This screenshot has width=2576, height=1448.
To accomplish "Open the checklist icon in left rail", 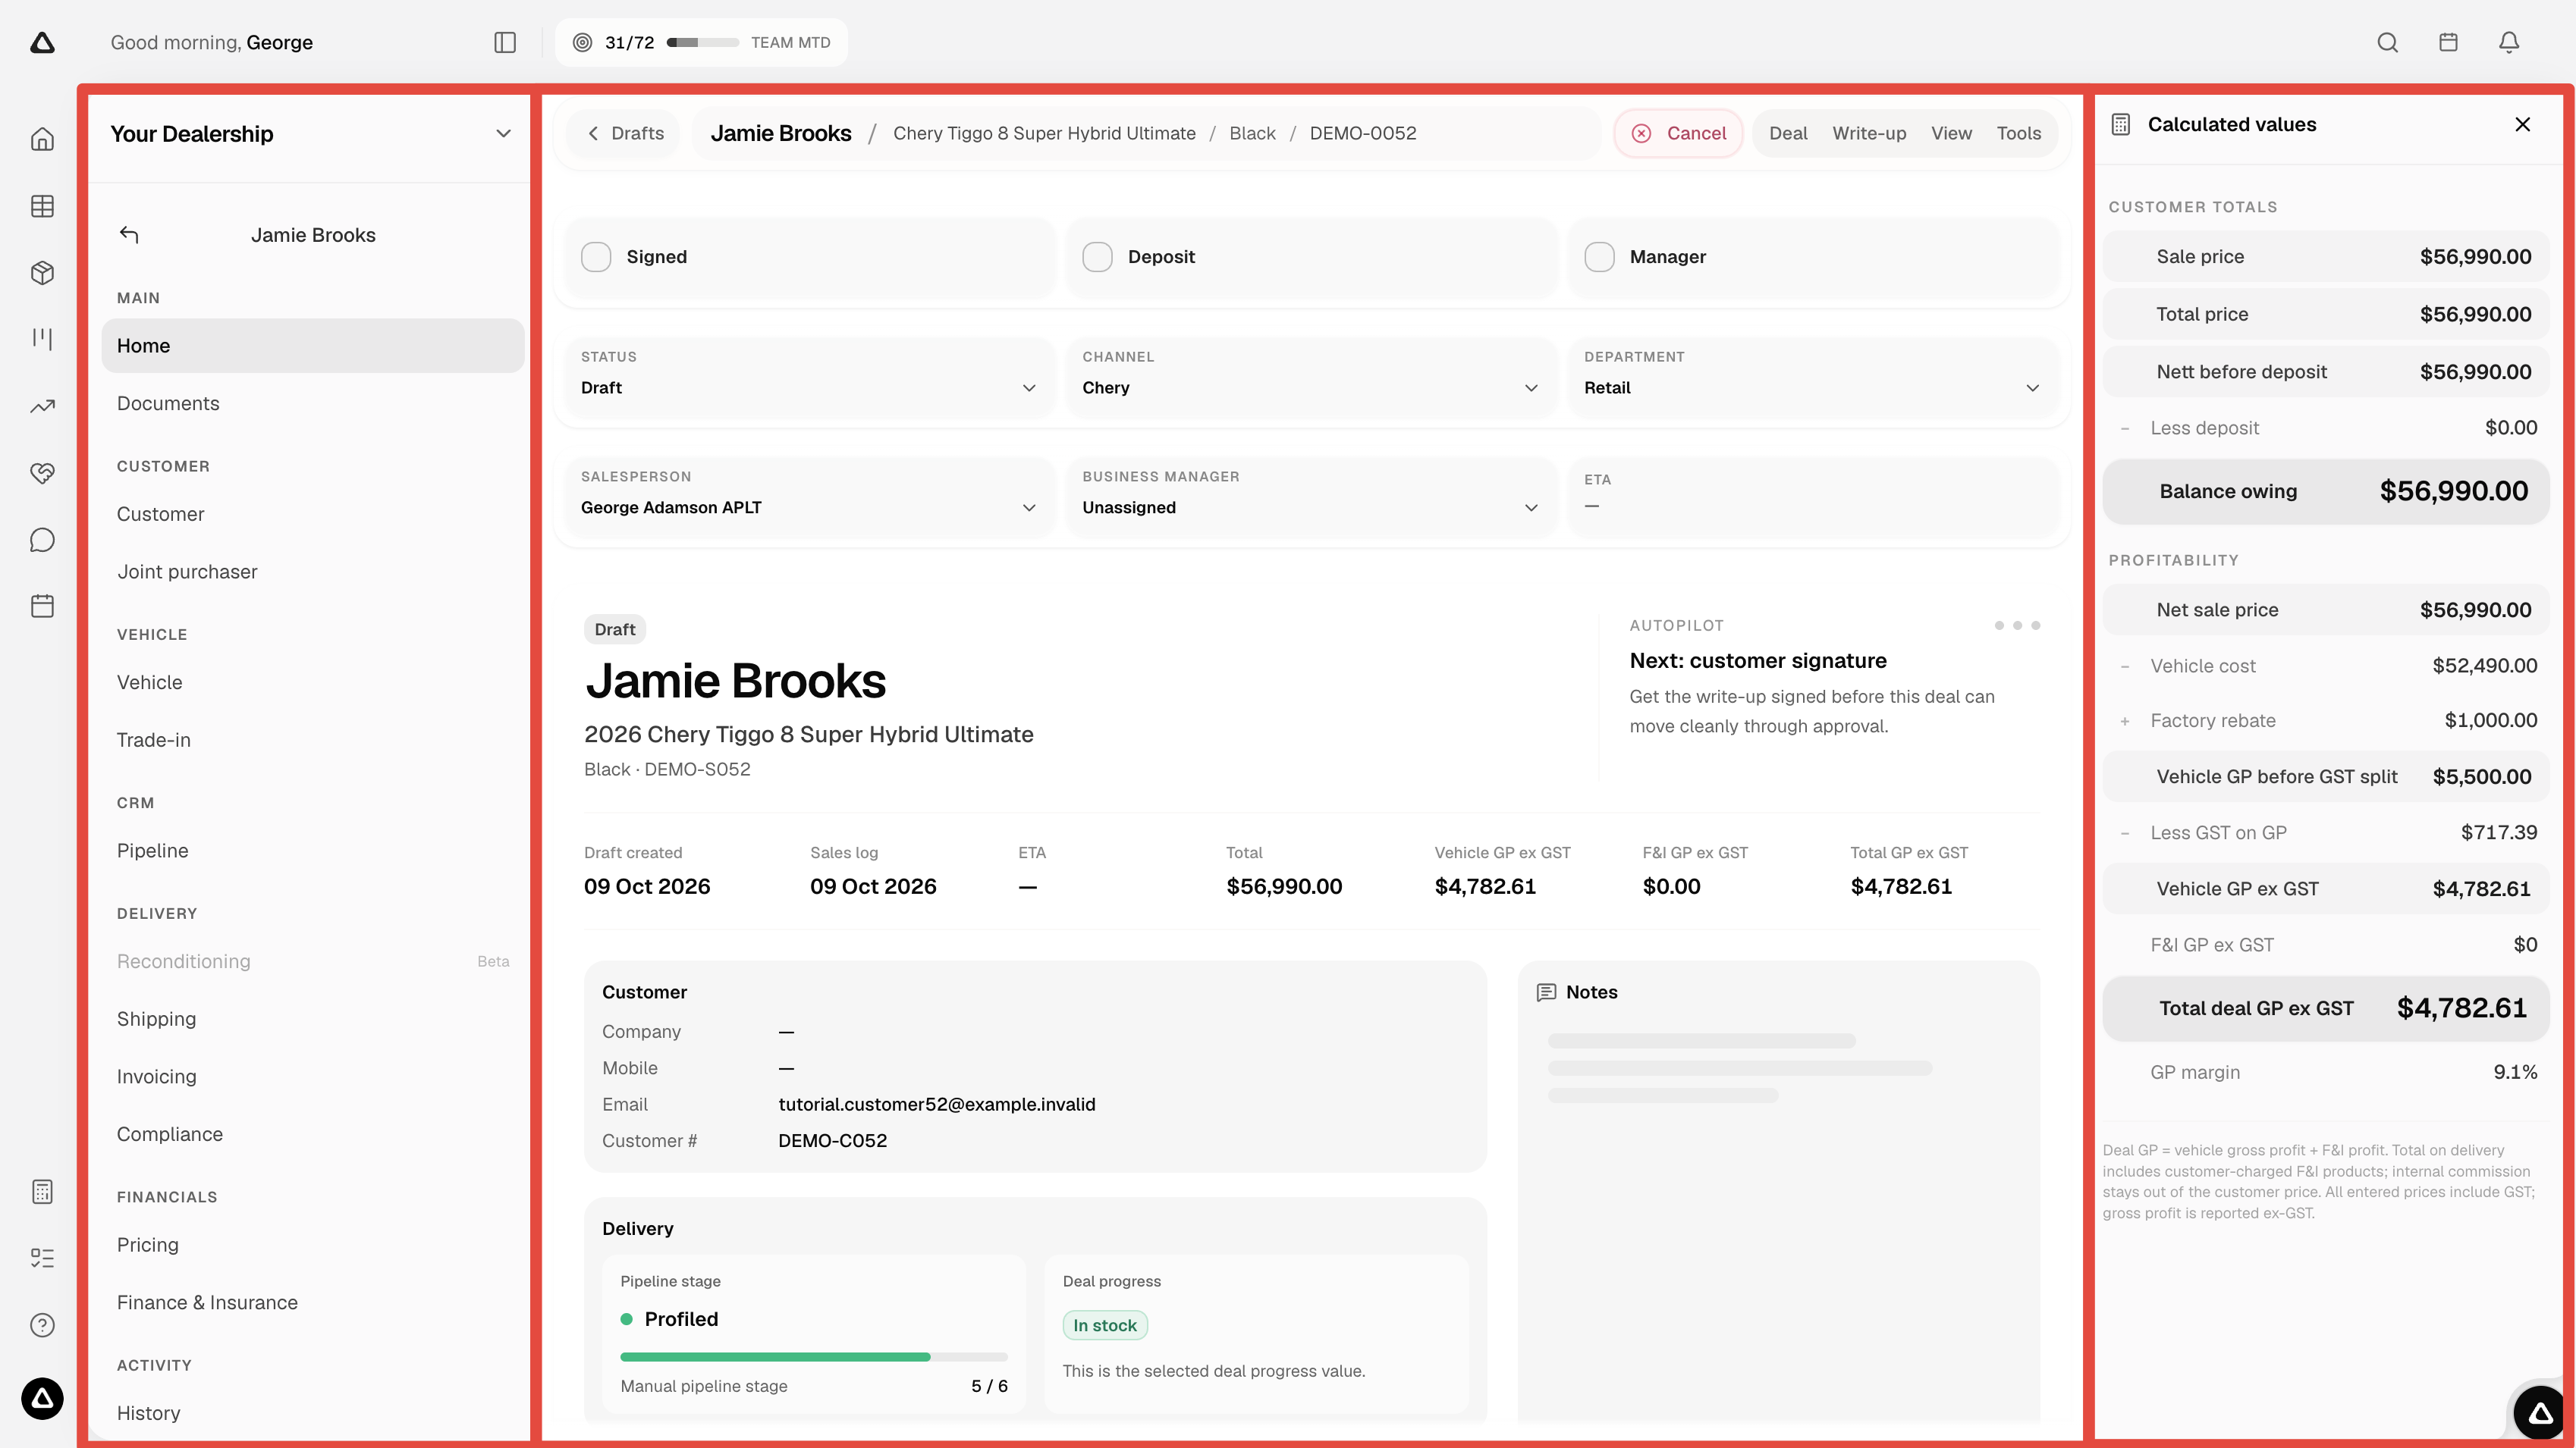I will pyautogui.click(x=42, y=1258).
